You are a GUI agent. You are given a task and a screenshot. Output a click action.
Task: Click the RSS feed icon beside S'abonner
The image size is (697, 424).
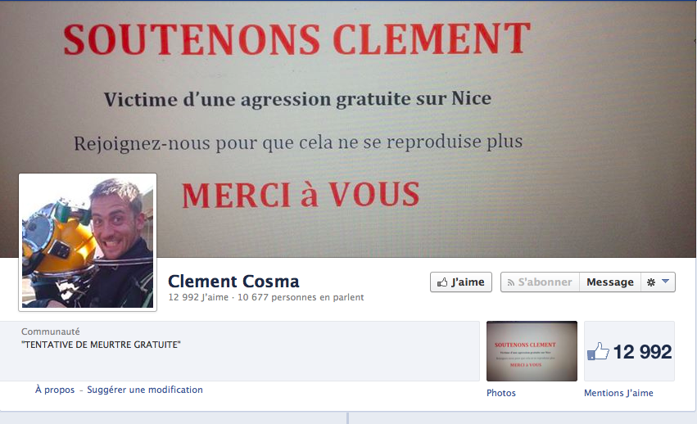[x=511, y=282]
